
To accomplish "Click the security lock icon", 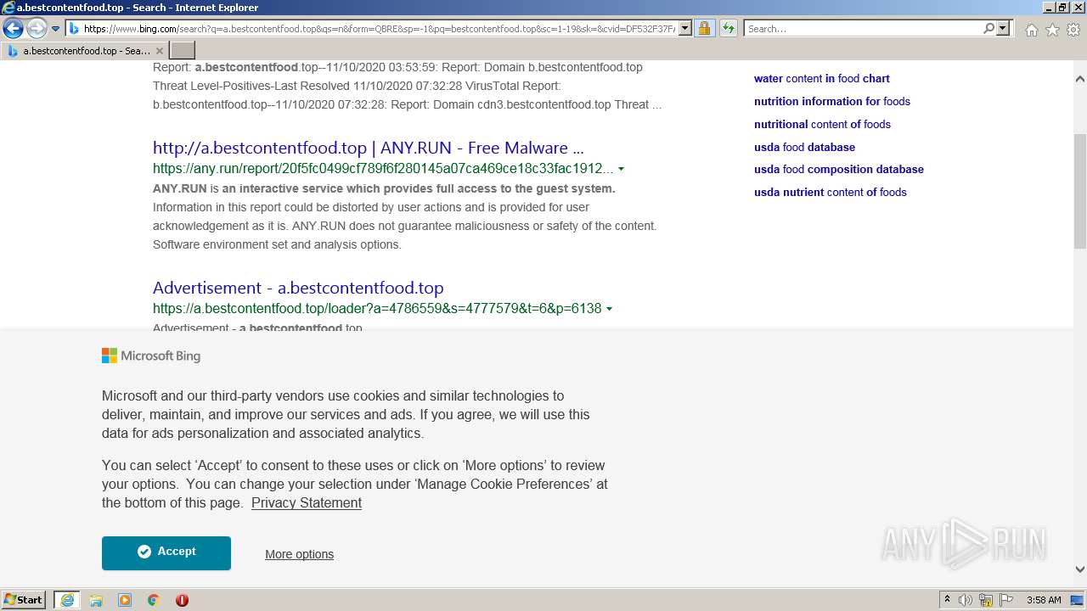I will [x=704, y=29].
